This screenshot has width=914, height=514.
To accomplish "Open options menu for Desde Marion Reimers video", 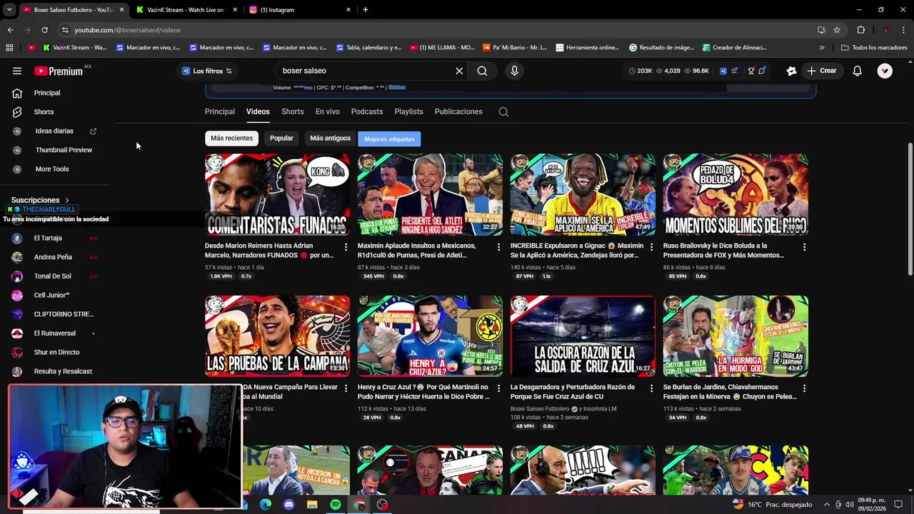I will click(346, 247).
